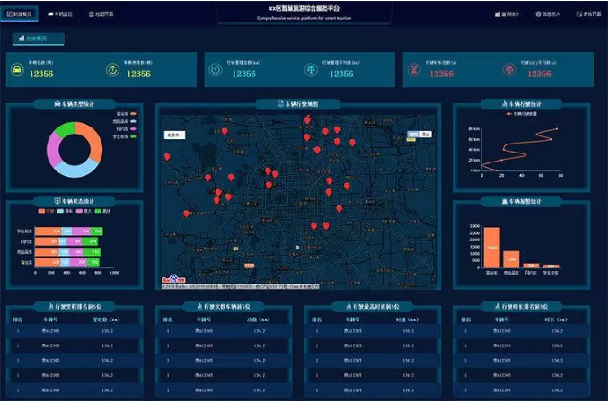Click the teal balance-scale icon
Image resolution: width=609 pixels, height=402 pixels.
311,70
